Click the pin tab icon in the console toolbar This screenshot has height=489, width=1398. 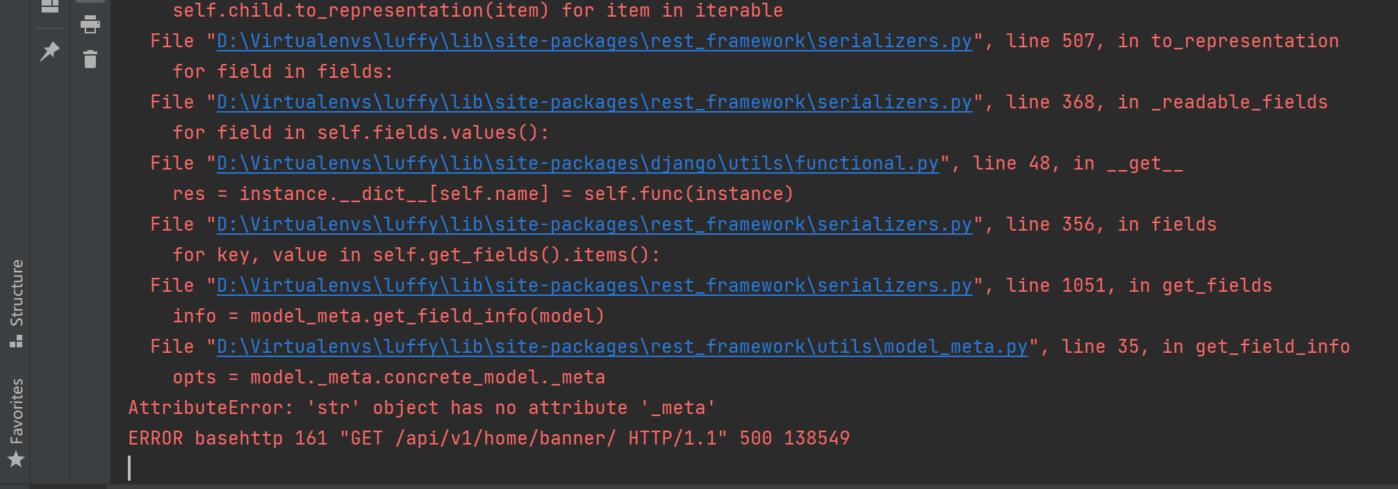coord(49,51)
